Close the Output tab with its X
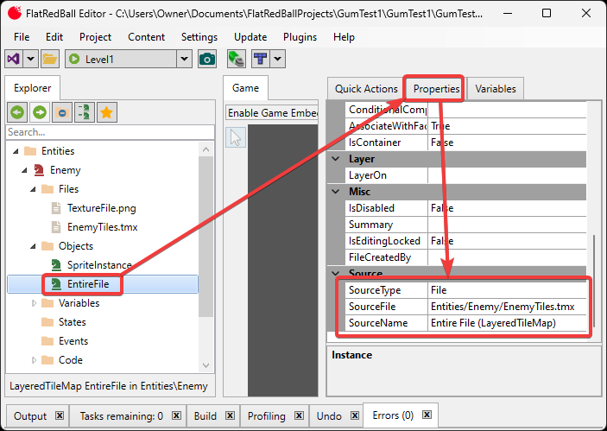This screenshot has width=607, height=431. (x=60, y=415)
